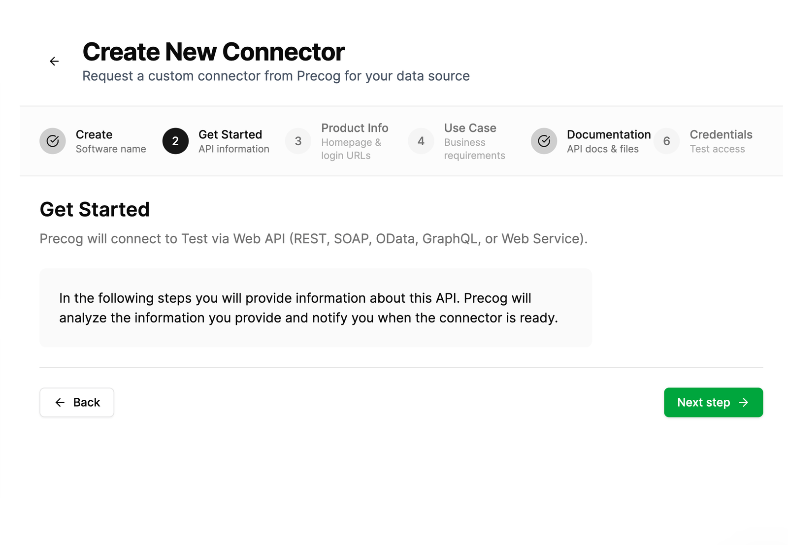Click the Get Started section heading

click(x=95, y=209)
